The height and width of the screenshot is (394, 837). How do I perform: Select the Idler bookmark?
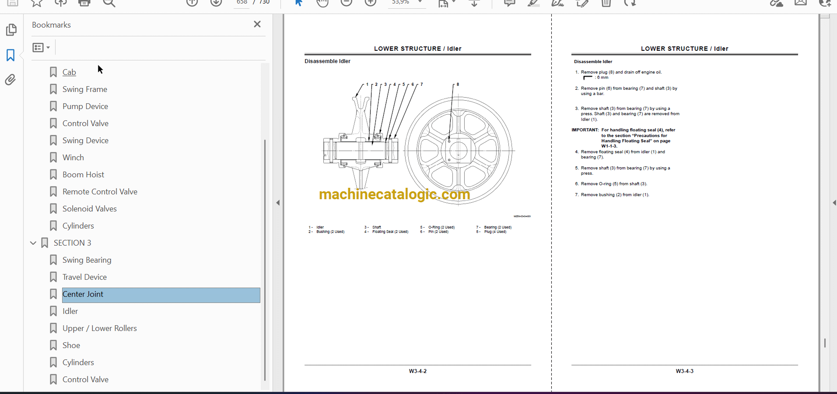(70, 311)
